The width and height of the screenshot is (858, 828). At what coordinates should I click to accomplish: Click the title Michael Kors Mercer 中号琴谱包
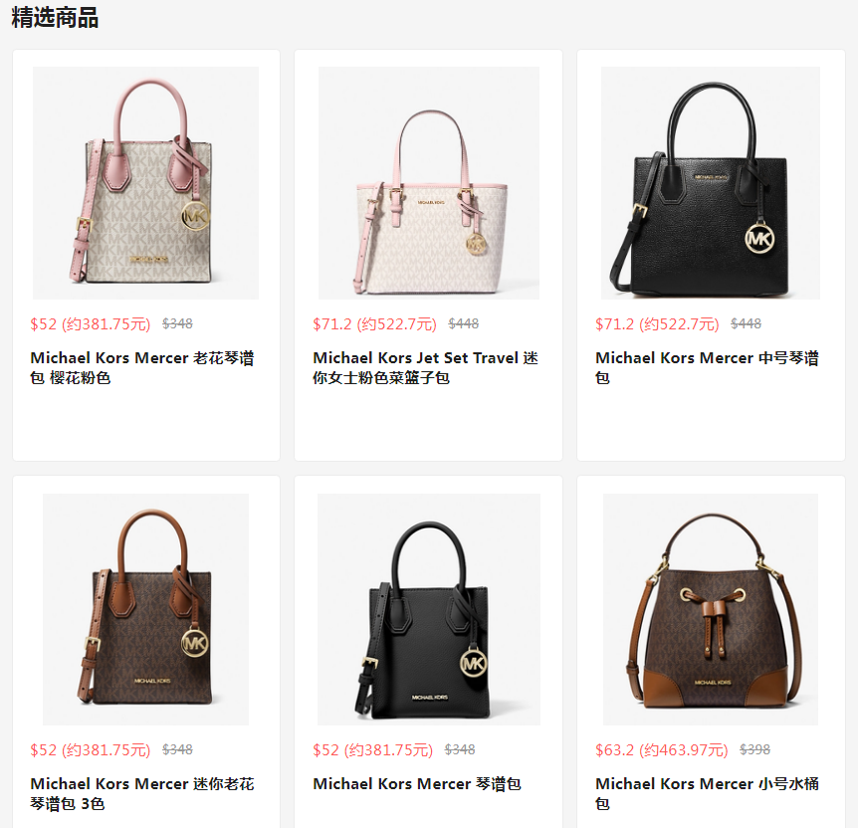pos(707,368)
